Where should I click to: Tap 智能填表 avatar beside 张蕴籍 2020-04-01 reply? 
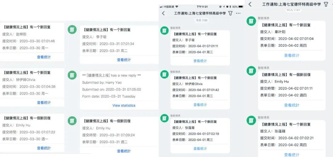point(164,118)
